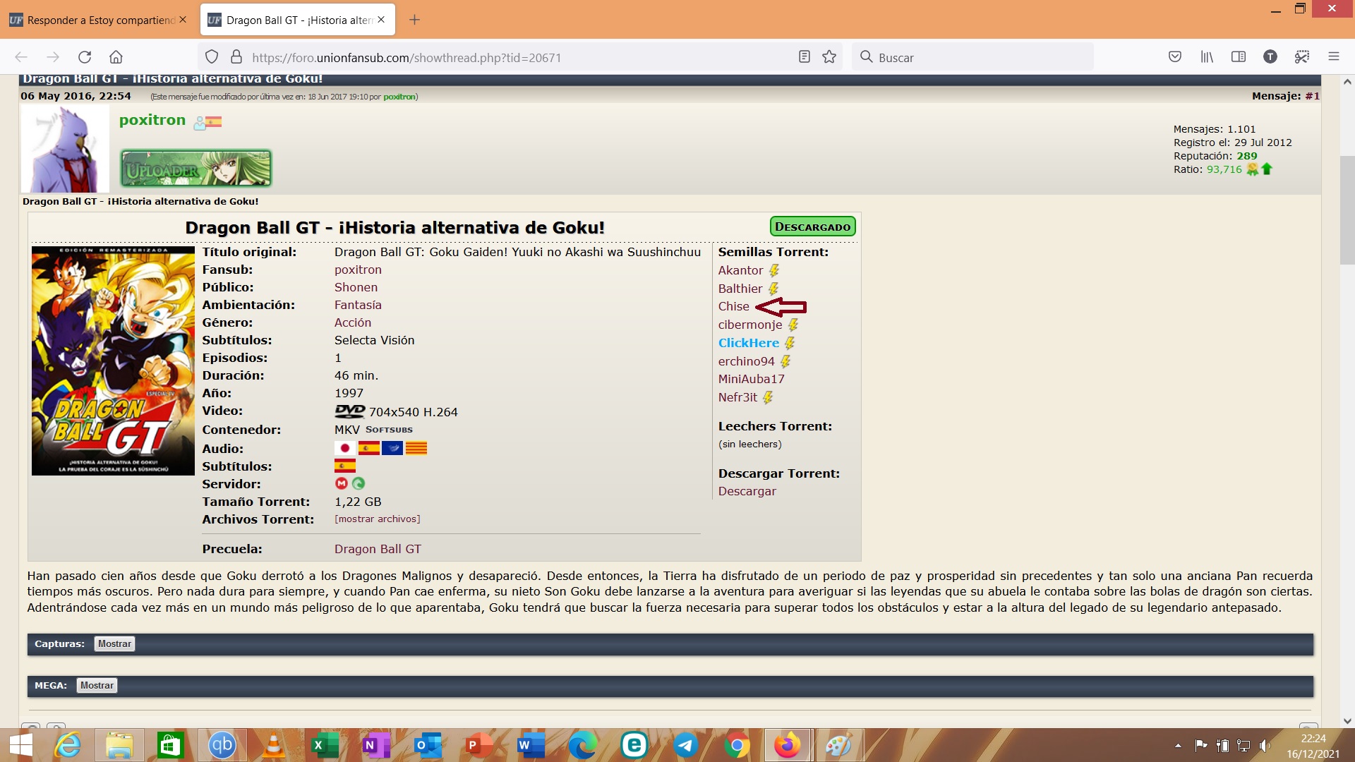Open Paint from the taskbar
1355x762 pixels.
pos(839,745)
